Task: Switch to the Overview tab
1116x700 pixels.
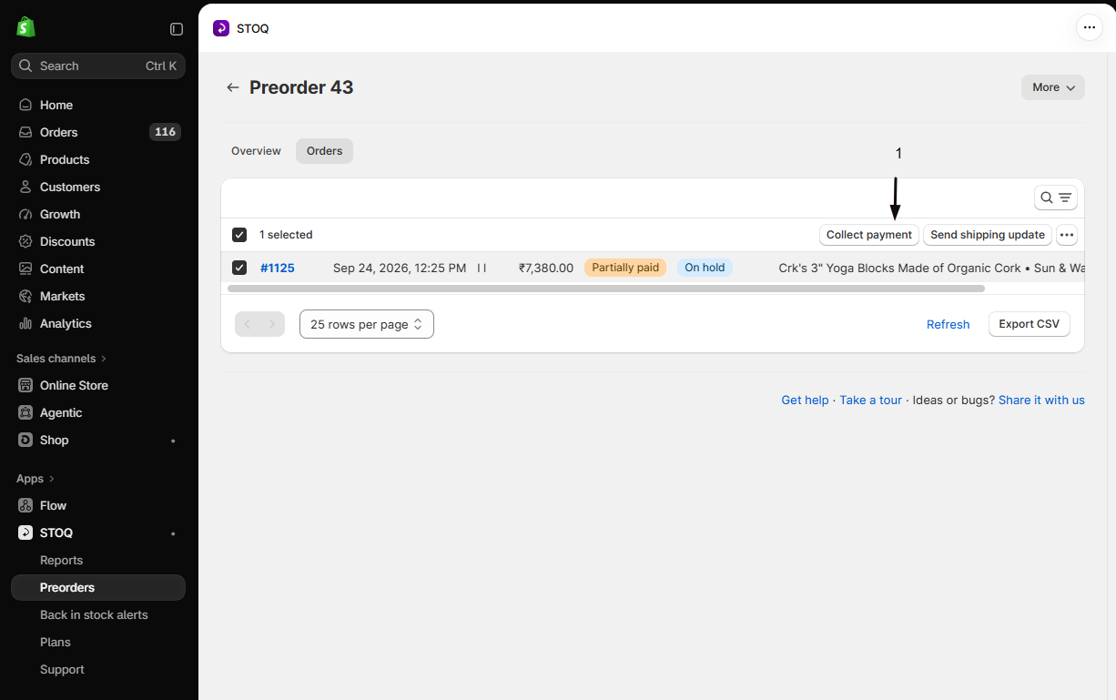Action: [256, 151]
